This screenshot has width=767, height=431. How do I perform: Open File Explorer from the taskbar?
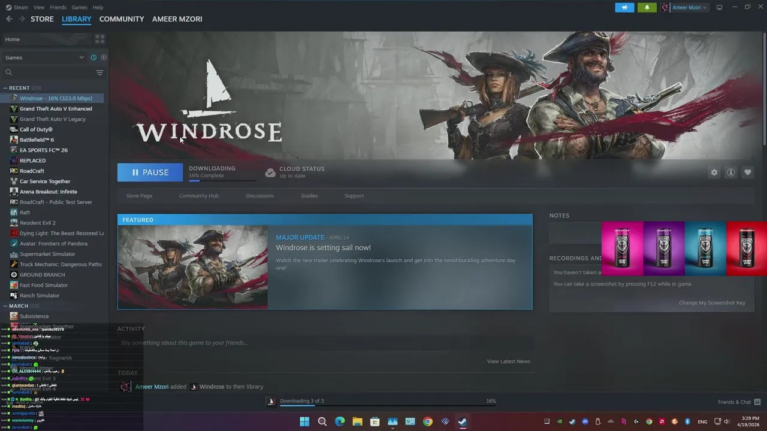(357, 421)
